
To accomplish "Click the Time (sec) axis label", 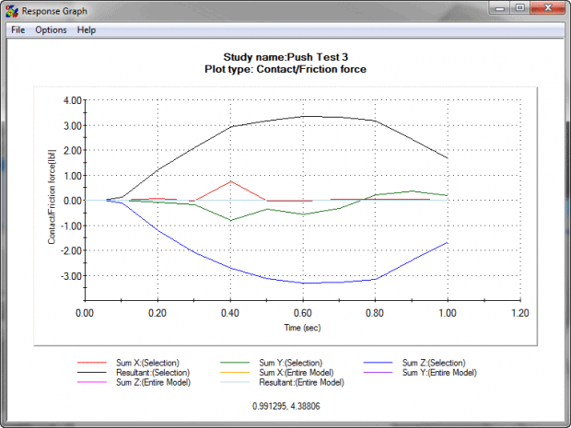I will 302,328.
